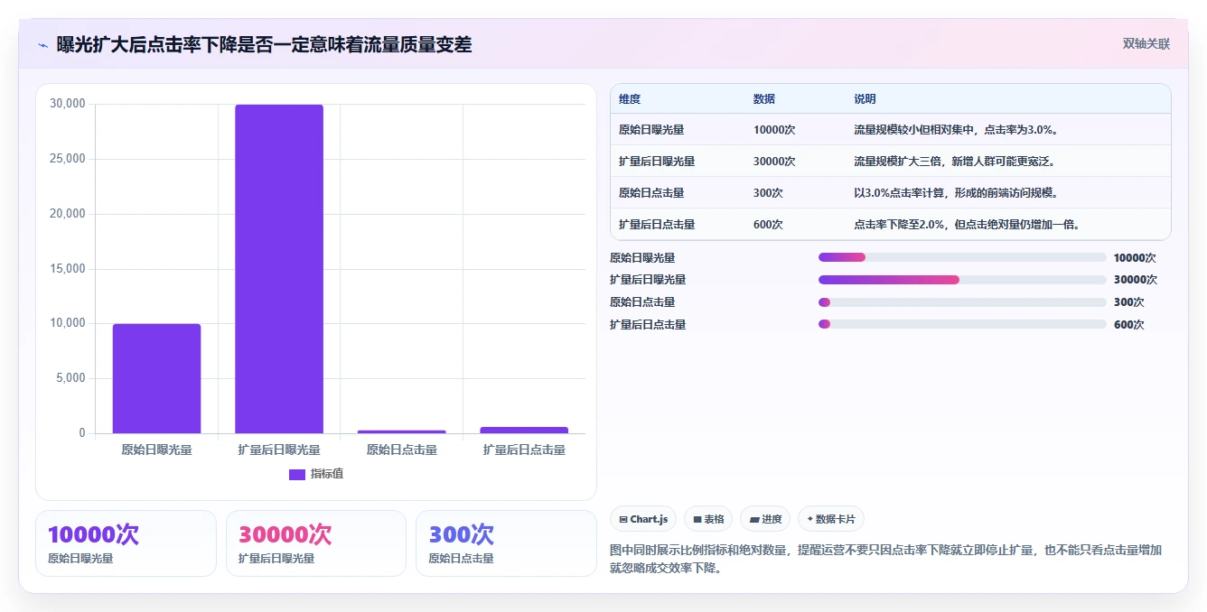The height and width of the screenshot is (612, 1207).
Task: Click table cell 原始日曝光量 in first row
Action: click(x=651, y=130)
